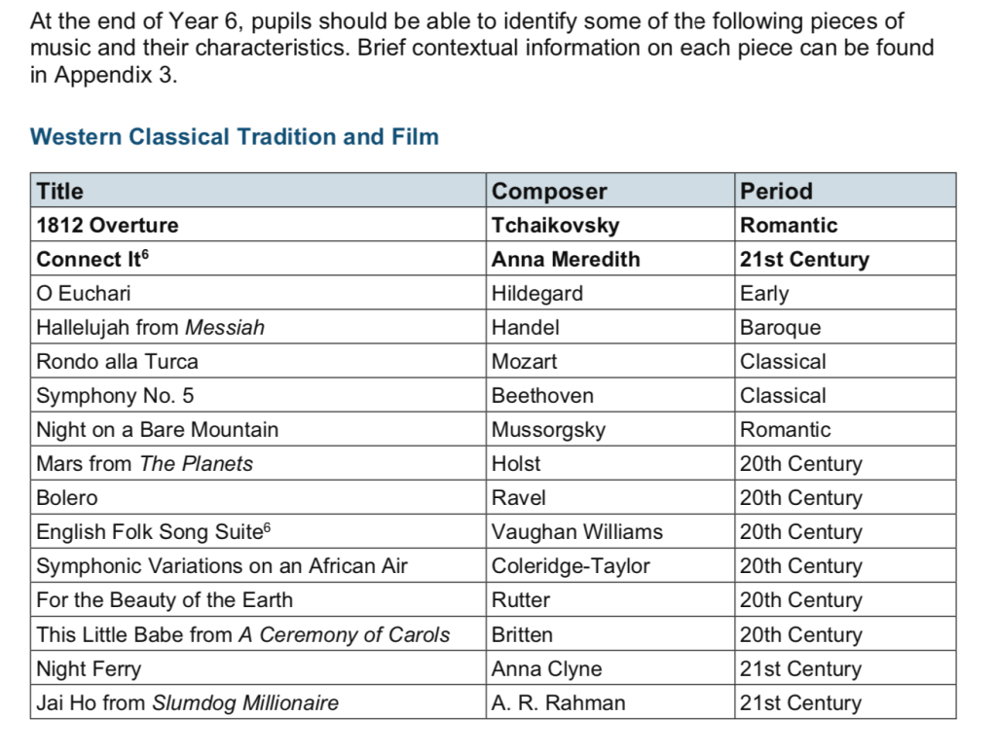This screenshot has width=997, height=754.
Task: Click the 'Title' column header
Action: (60, 191)
